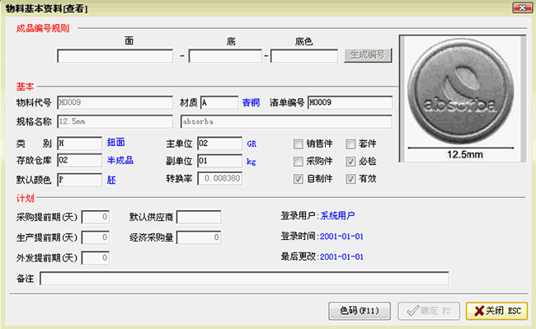Click the 关闭 ESC button
Image resolution: width=536 pixels, height=329 pixels.
point(496,311)
